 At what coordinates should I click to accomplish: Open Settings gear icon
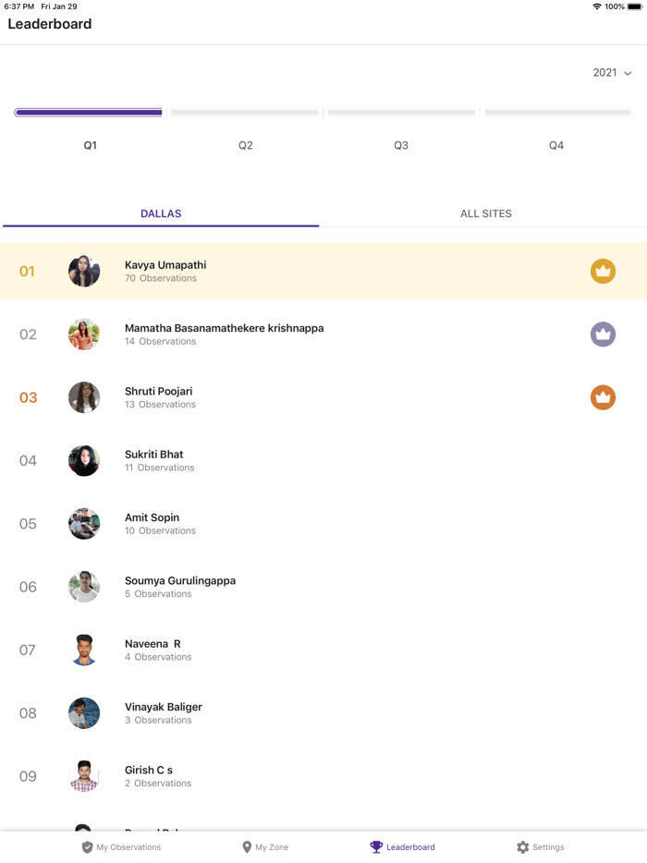[x=519, y=846]
